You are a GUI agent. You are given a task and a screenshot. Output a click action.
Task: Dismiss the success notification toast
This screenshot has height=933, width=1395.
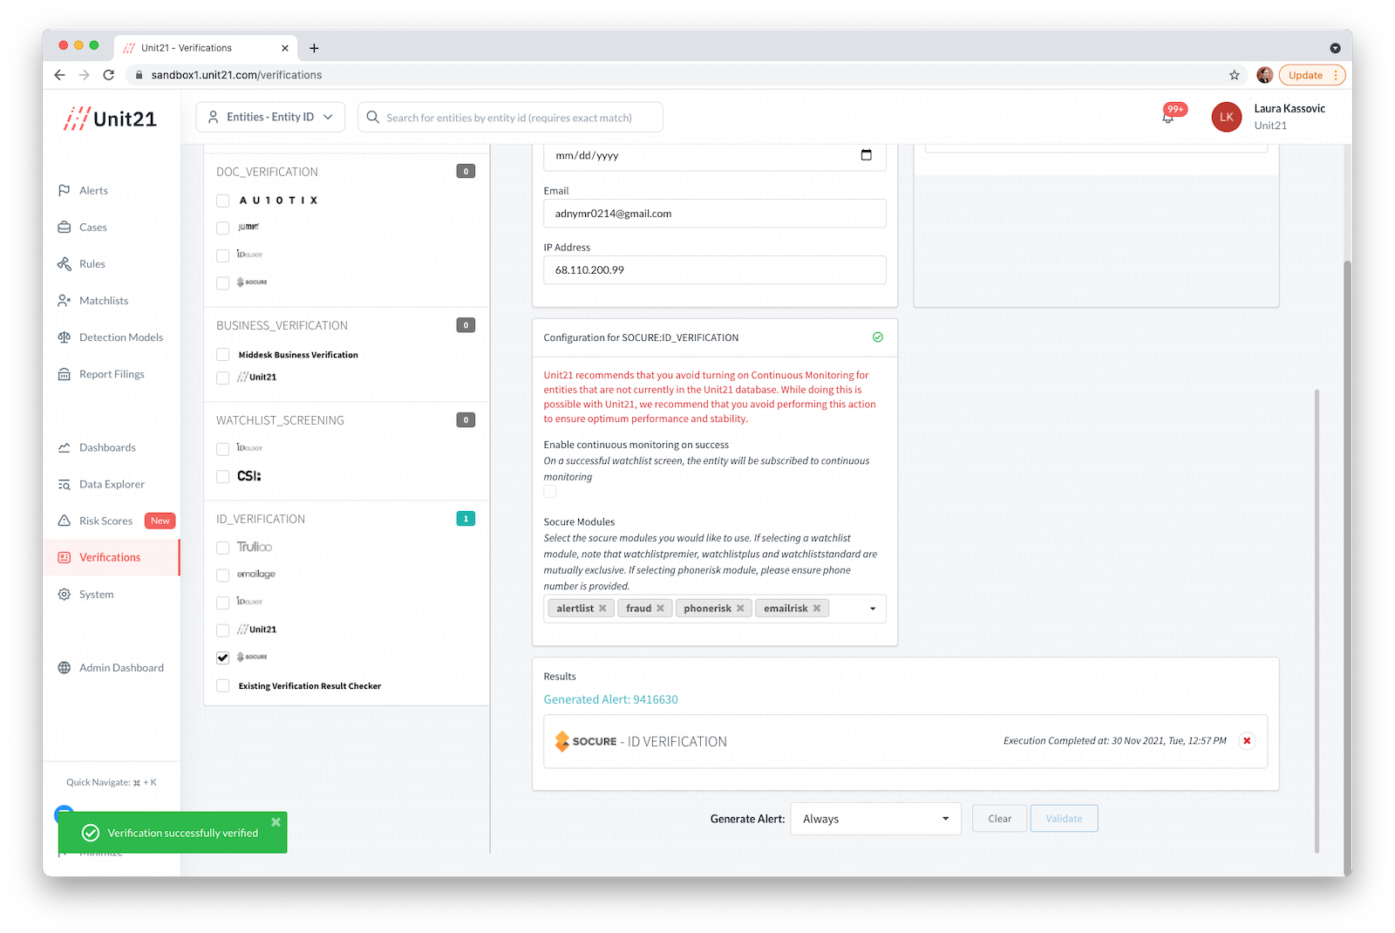coord(276,822)
